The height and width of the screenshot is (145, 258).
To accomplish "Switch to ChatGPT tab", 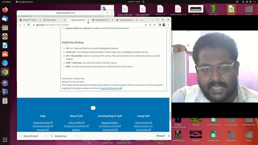I will pyautogui.click(x=30, y=20).
